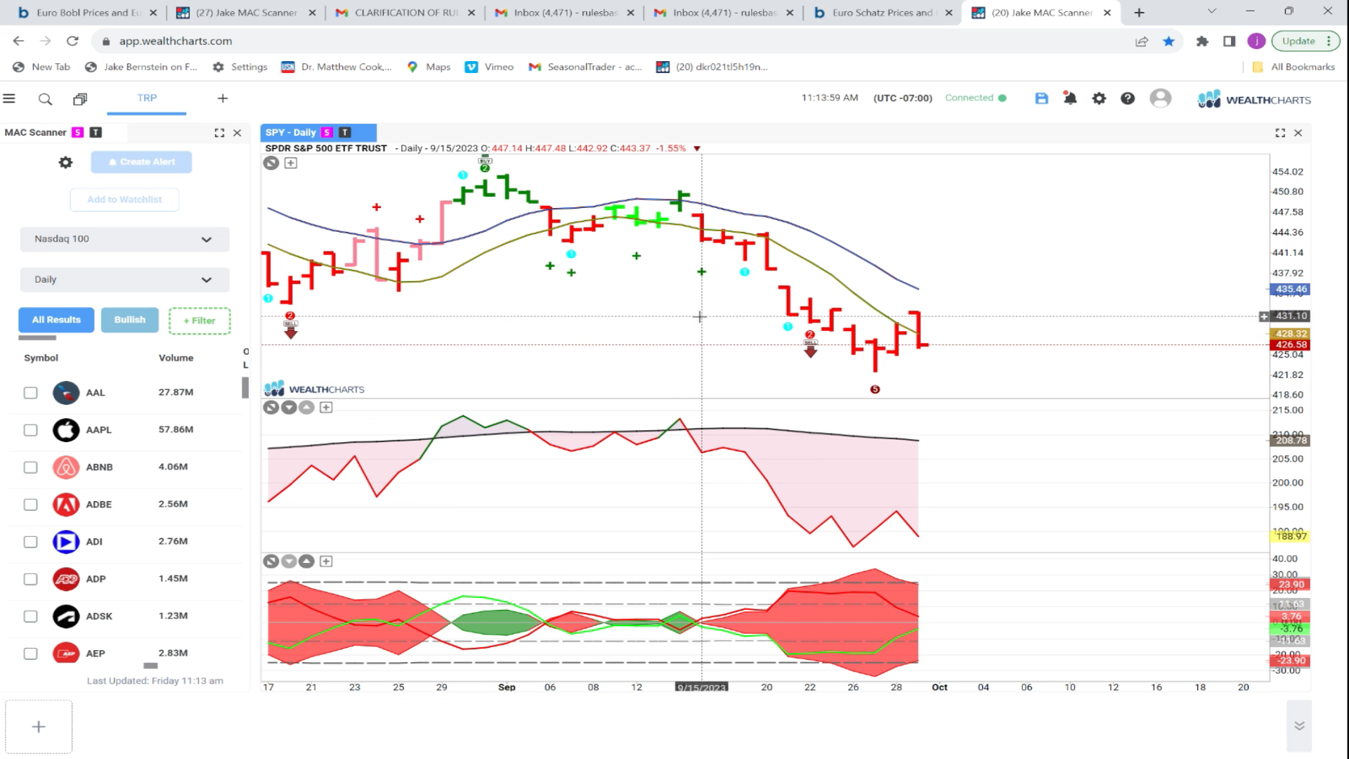Maximize the SPY chart panel
The height and width of the screenshot is (759, 1349).
coord(1280,133)
